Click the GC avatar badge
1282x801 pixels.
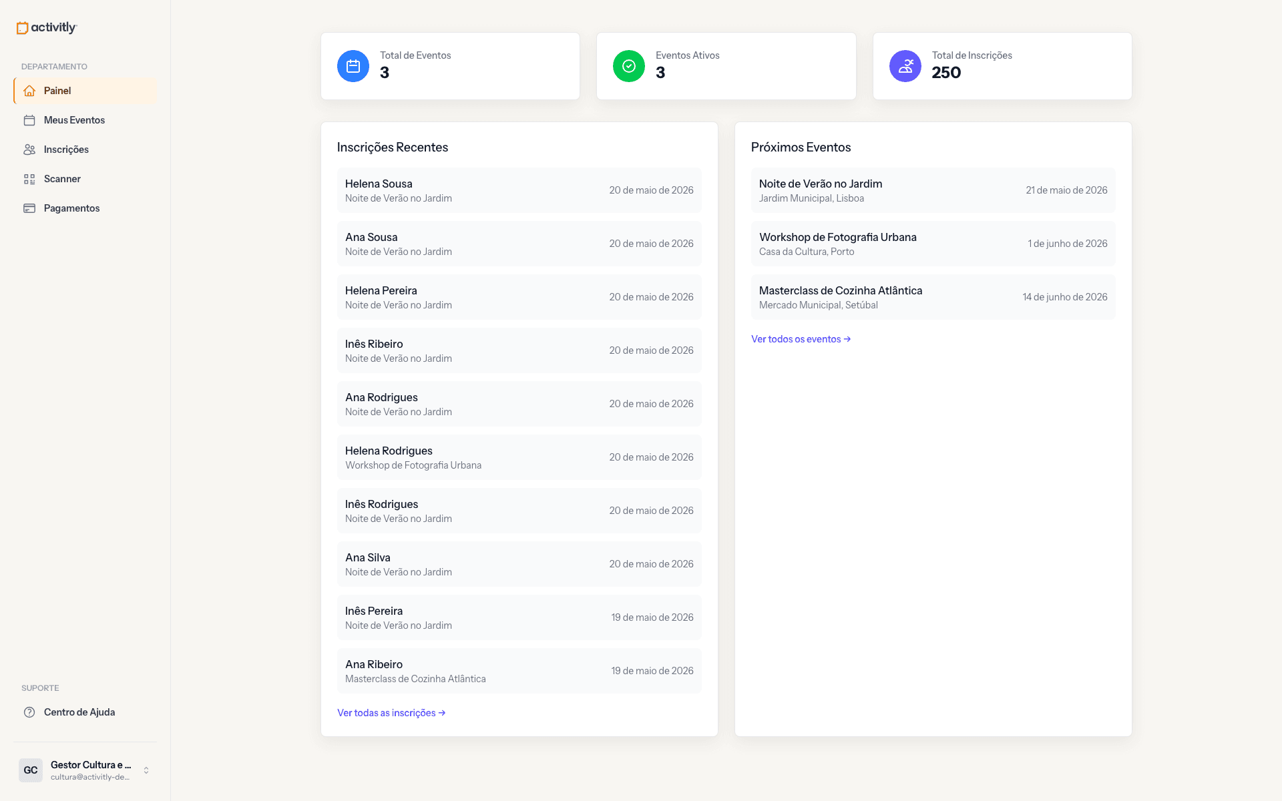pos(31,770)
